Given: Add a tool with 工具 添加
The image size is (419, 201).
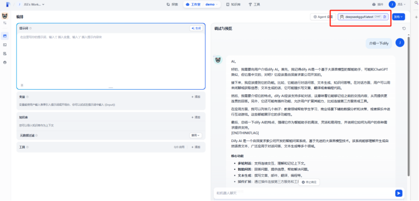Looking at the screenshot, I should 196,147.
